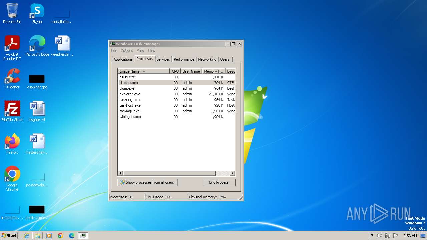
Task: Open the File menu in Task Manager
Action: point(114,50)
